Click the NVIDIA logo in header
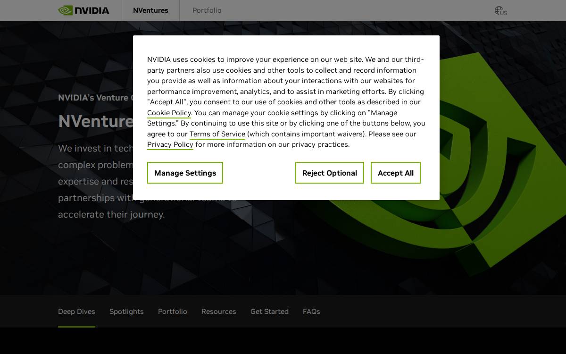 [83, 10]
